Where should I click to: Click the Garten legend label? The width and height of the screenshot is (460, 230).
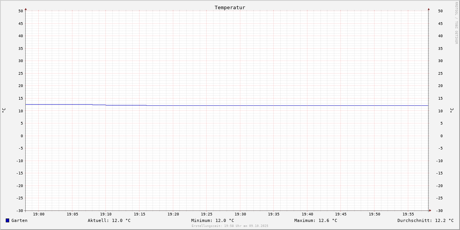(20, 220)
